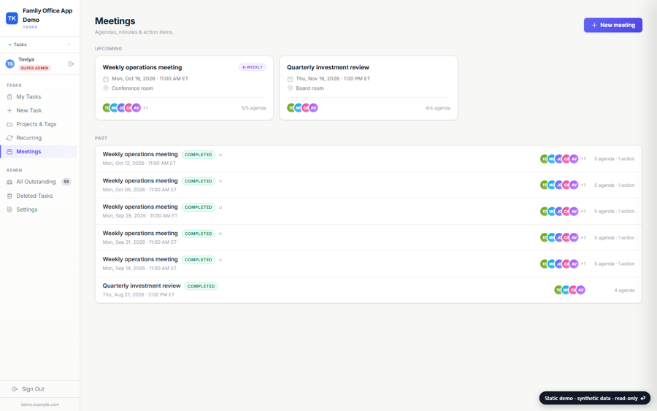Click the plus icon beside New Task
This screenshot has height=411, width=657.
tap(9, 111)
